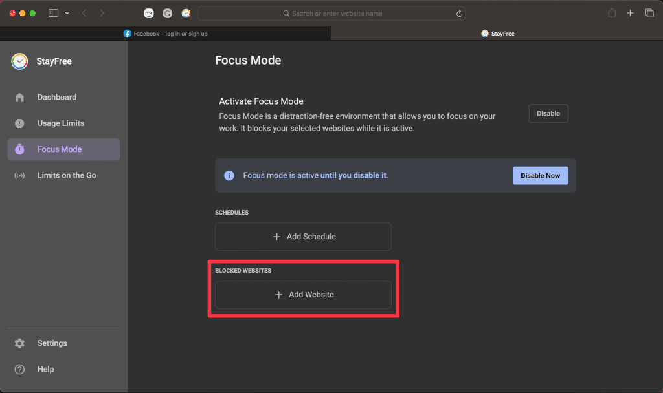Screen dimensions: 663x393
Task: Select the StayFree browser tab
Action: pyautogui.click(x=497, y=34)
